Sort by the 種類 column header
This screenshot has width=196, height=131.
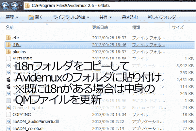pyautogui.click(x=136, y=27)
